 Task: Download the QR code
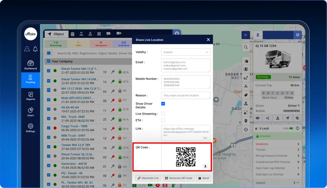[205, 166]
